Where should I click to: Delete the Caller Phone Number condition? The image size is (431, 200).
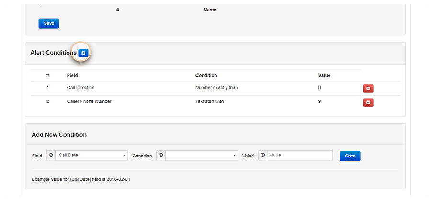coord(368,102)
